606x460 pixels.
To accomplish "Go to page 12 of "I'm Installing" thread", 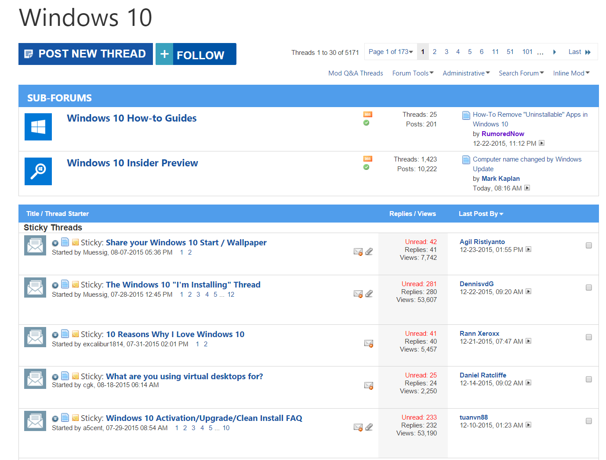I will click(231, 295).
